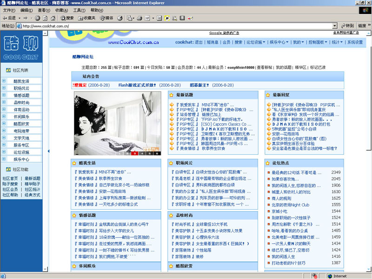
Task: Click the 系统设置 link
Action: pyautogui.click(x=355, y=42)
